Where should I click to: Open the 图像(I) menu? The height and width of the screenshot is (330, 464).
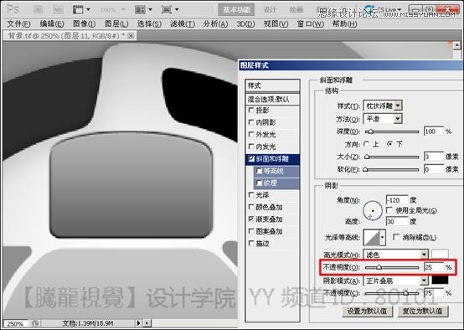85,24
